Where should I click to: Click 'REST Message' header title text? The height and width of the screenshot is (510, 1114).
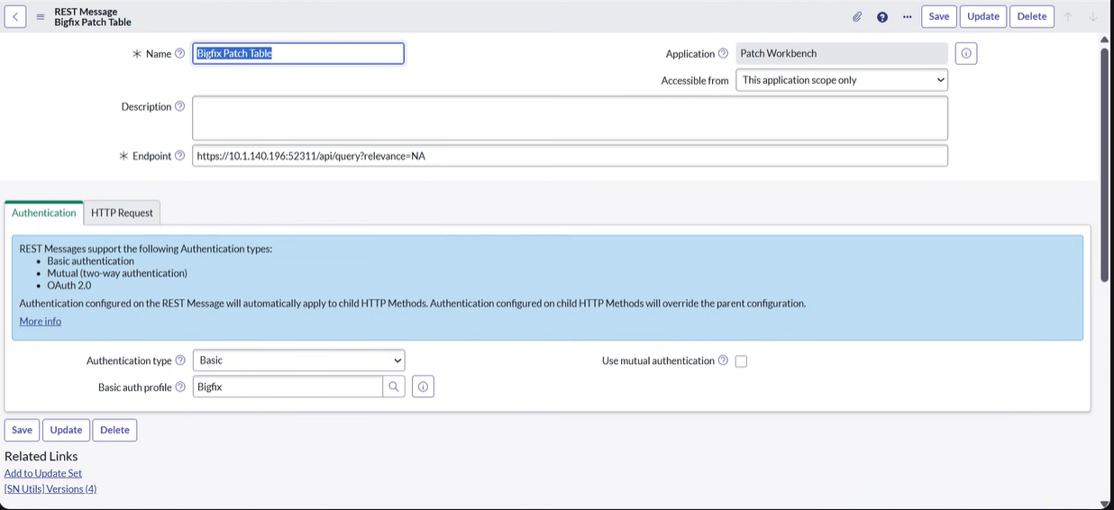(86, 12)
